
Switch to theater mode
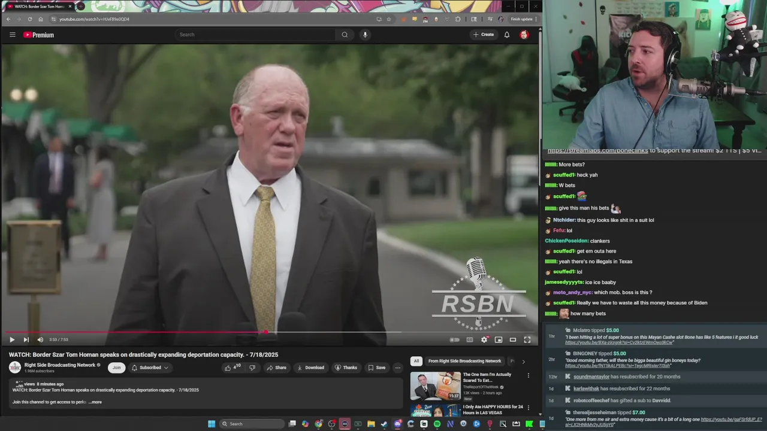[x=513, y=339]
